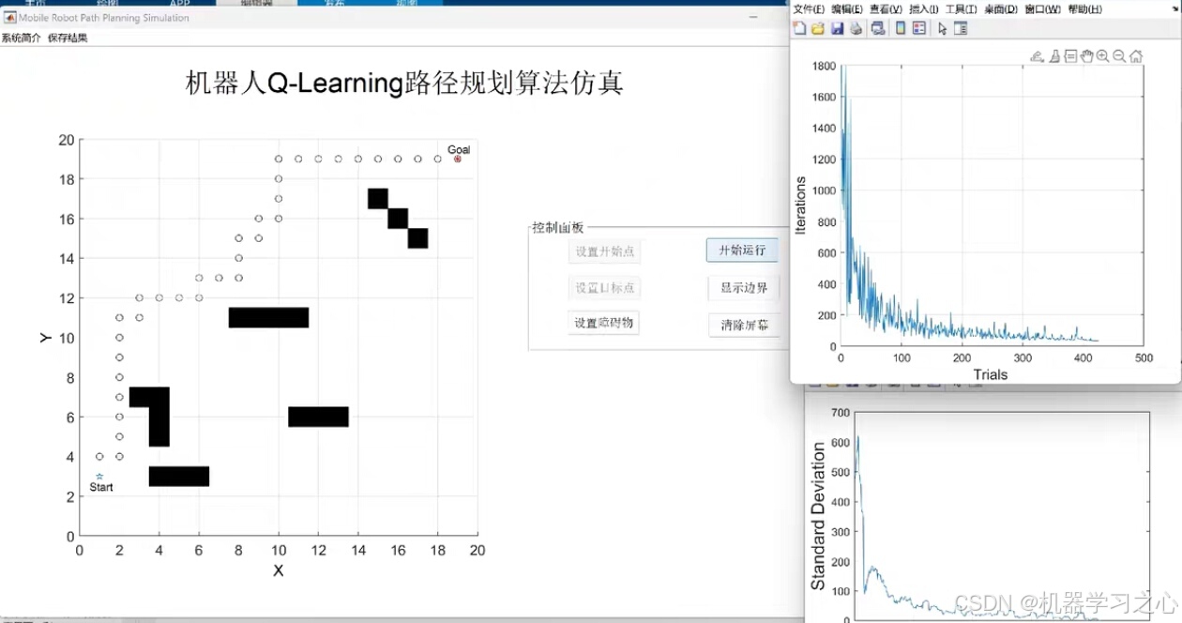Open the 桌面(D) menu in the figure window
Screen dimensions: 1182x623
1000,9
